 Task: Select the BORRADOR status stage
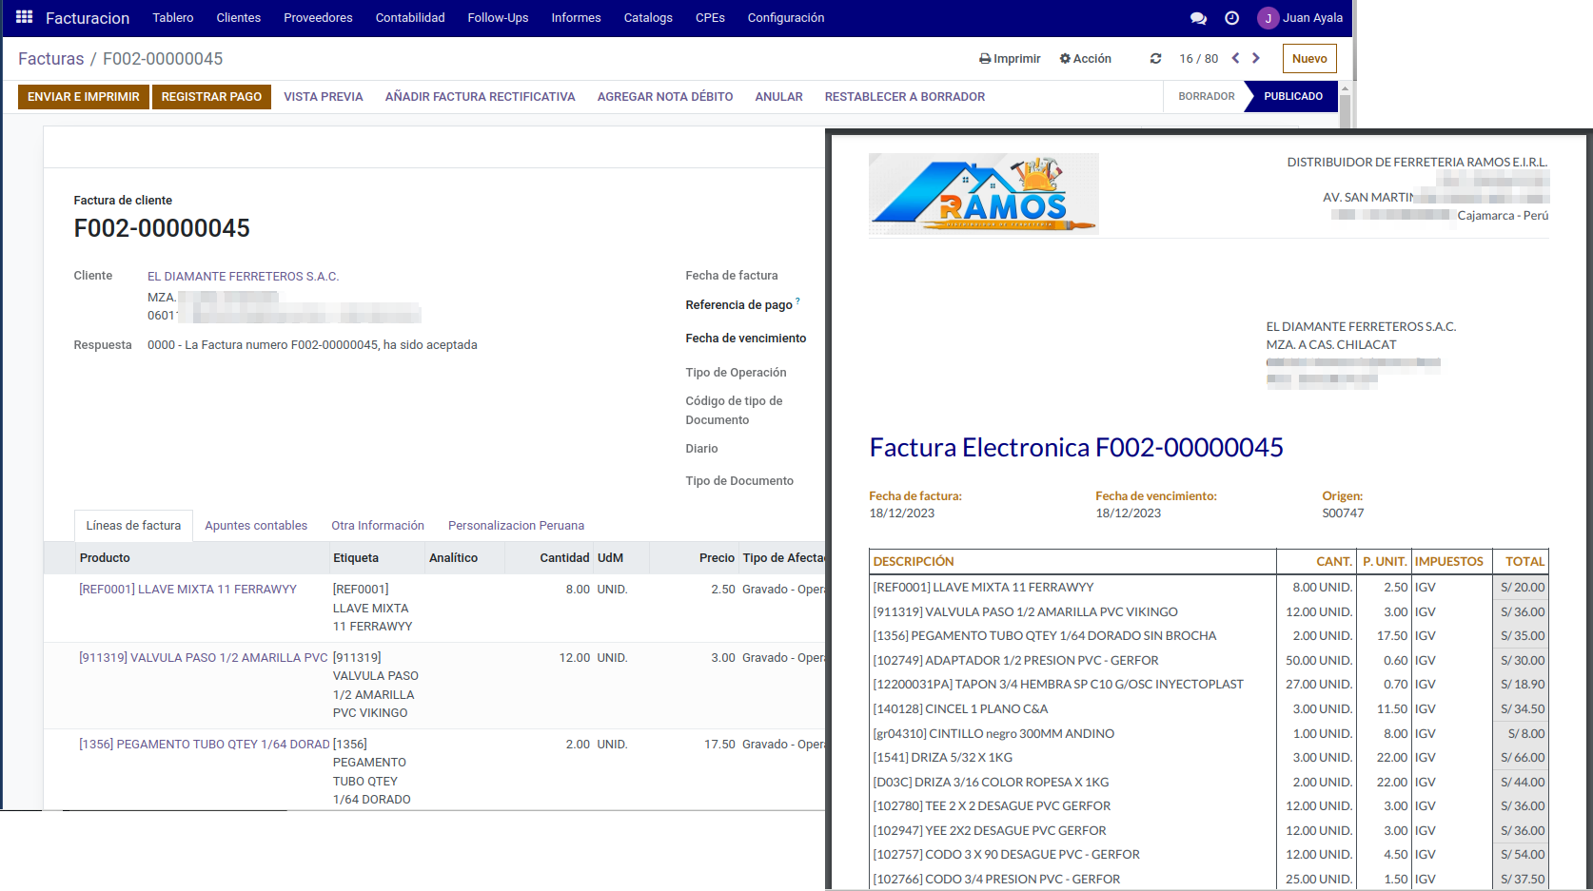(1206, 97)
